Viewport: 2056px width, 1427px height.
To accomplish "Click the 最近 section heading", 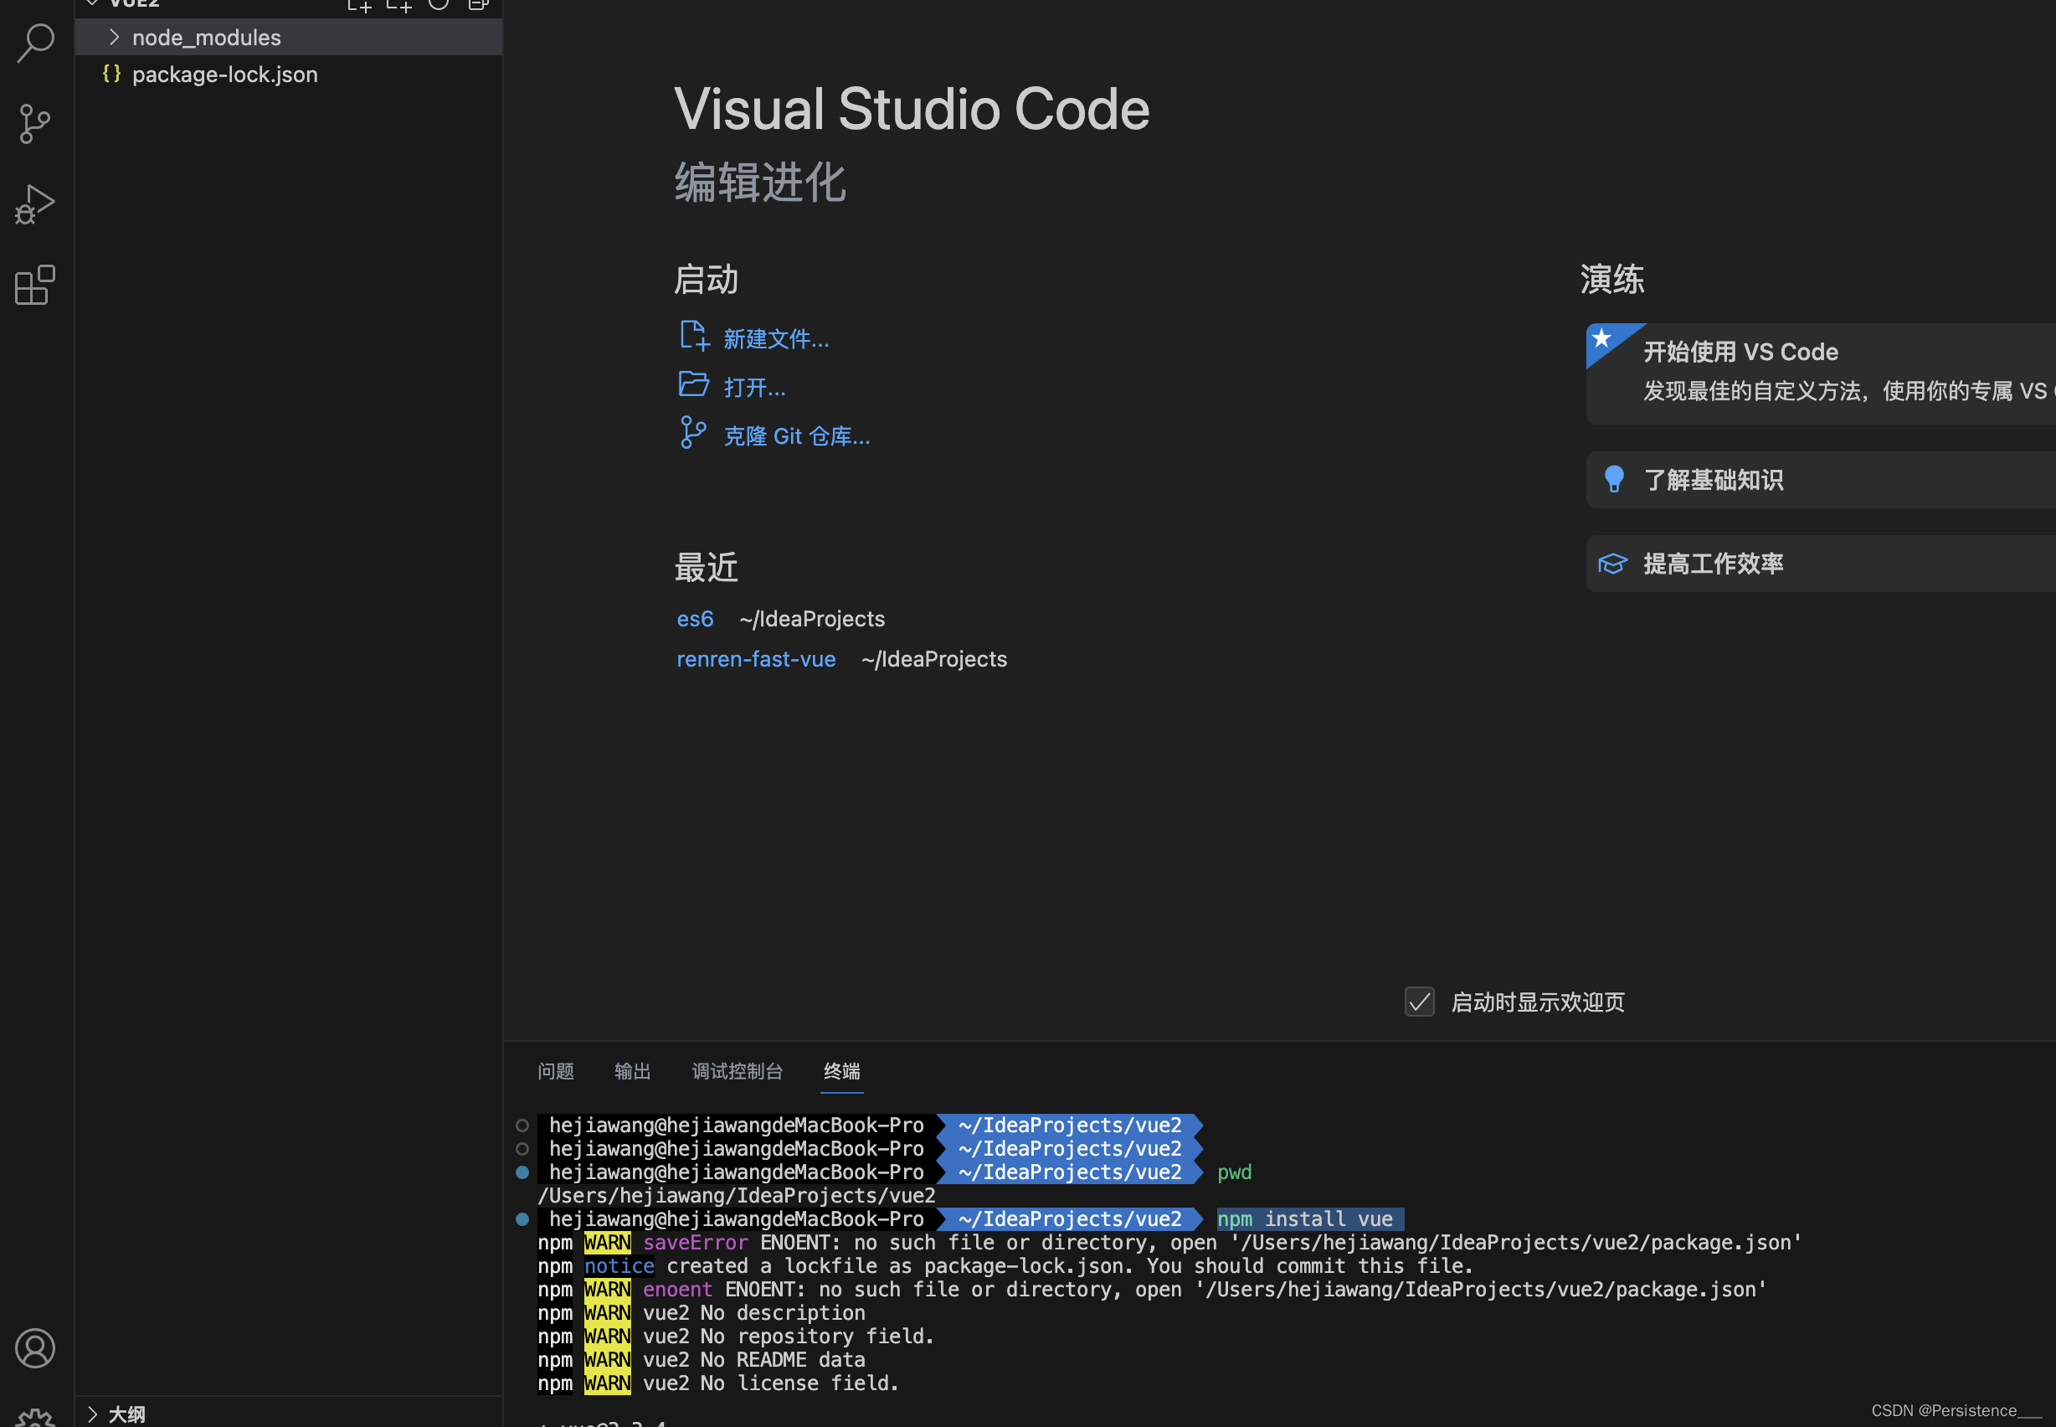I will [706, 567].
